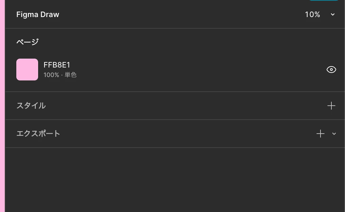
Task: Click the スタイル section label
Action: [x=31, y=106]
